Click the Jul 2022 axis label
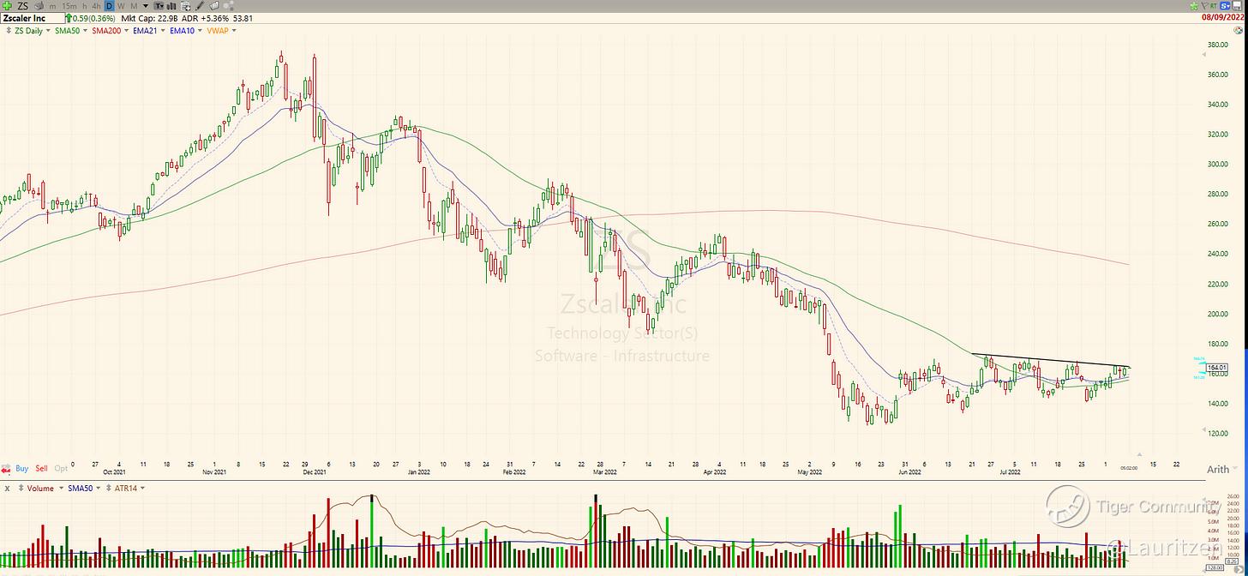1248x576 pixels. pos(1009,472)
